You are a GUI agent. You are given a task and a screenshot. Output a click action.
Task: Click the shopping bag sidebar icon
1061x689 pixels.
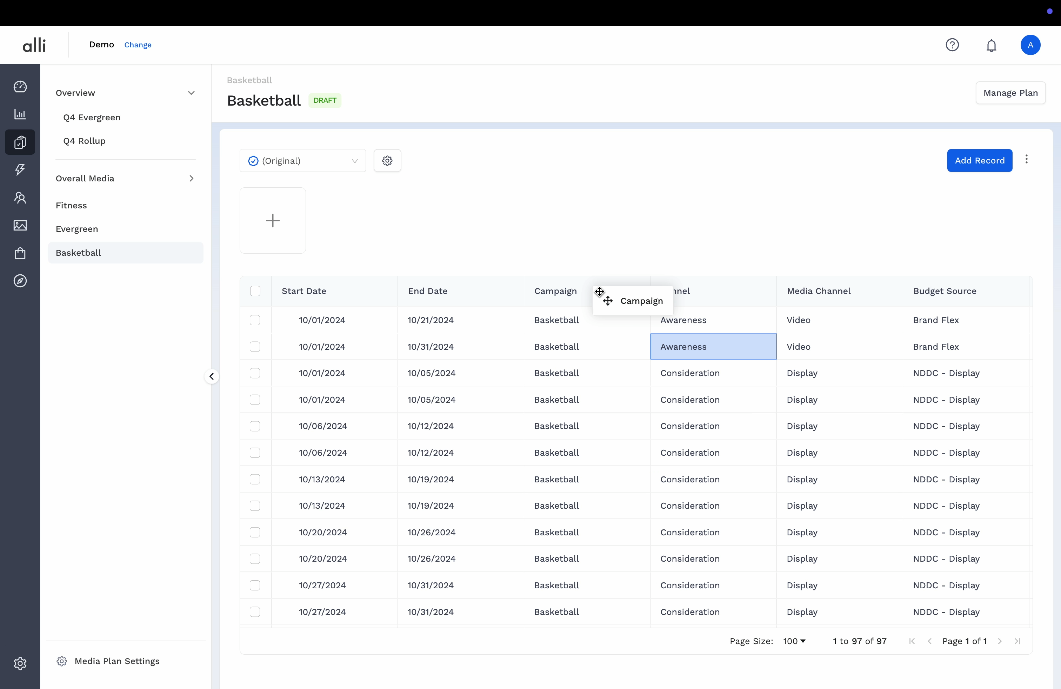point(20,253)
